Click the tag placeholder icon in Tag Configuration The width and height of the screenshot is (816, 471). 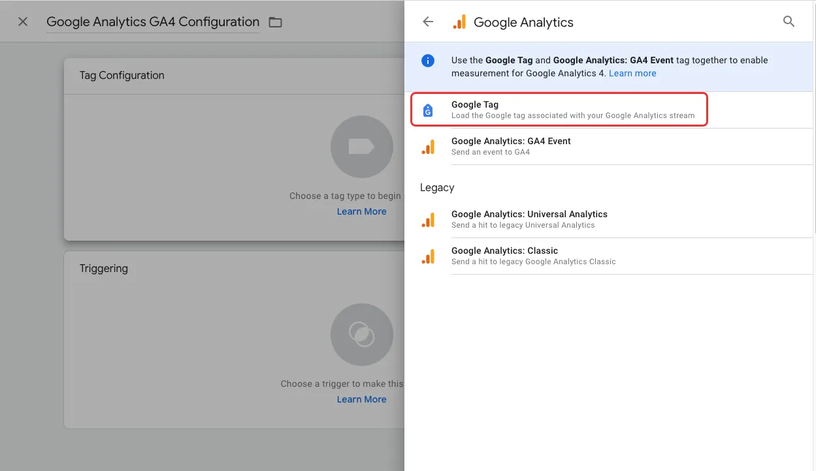tap(362, 147)
